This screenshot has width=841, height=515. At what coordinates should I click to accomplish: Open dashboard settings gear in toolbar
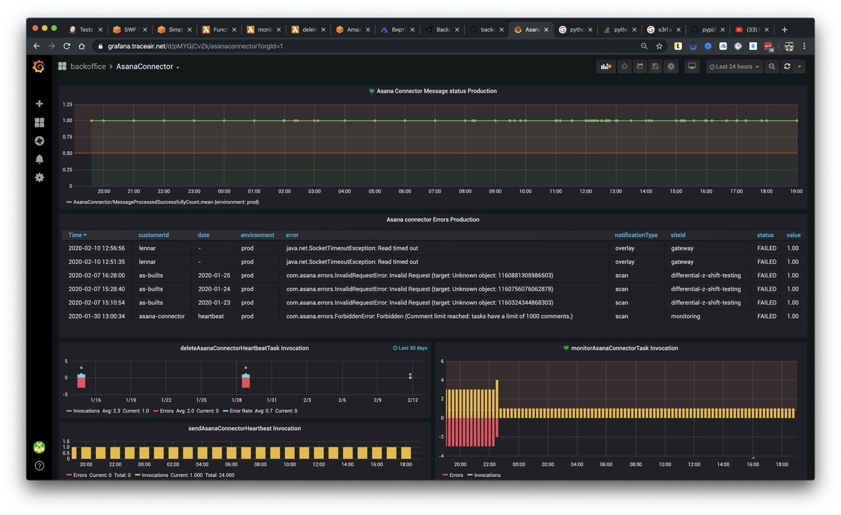(671, 66)
